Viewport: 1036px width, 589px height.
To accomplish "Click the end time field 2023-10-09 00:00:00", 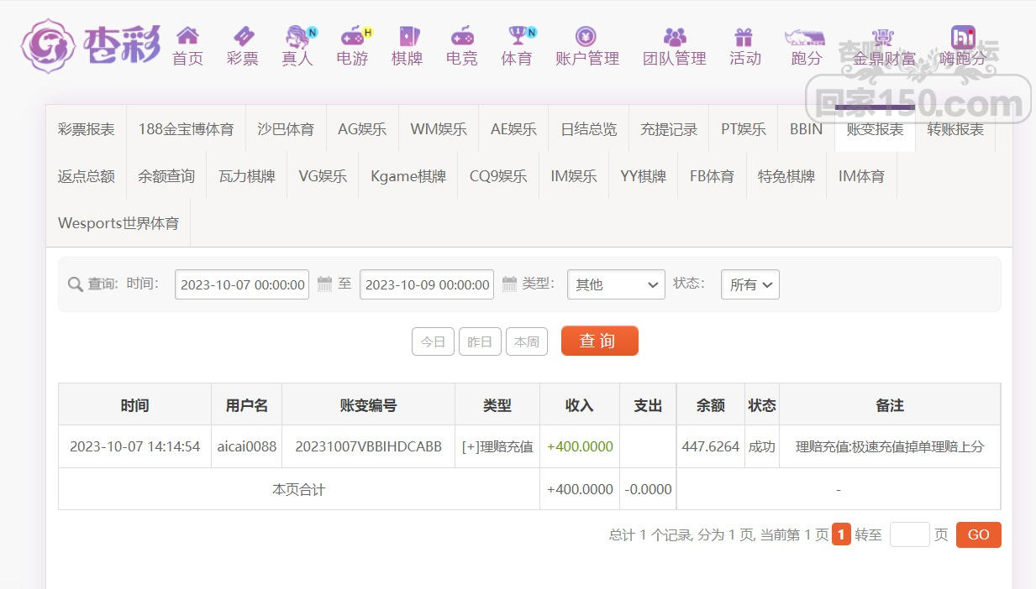I will tap(427, 284).
